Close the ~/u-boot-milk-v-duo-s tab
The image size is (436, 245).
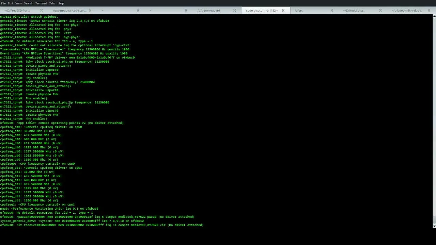[x=428, y=11]
